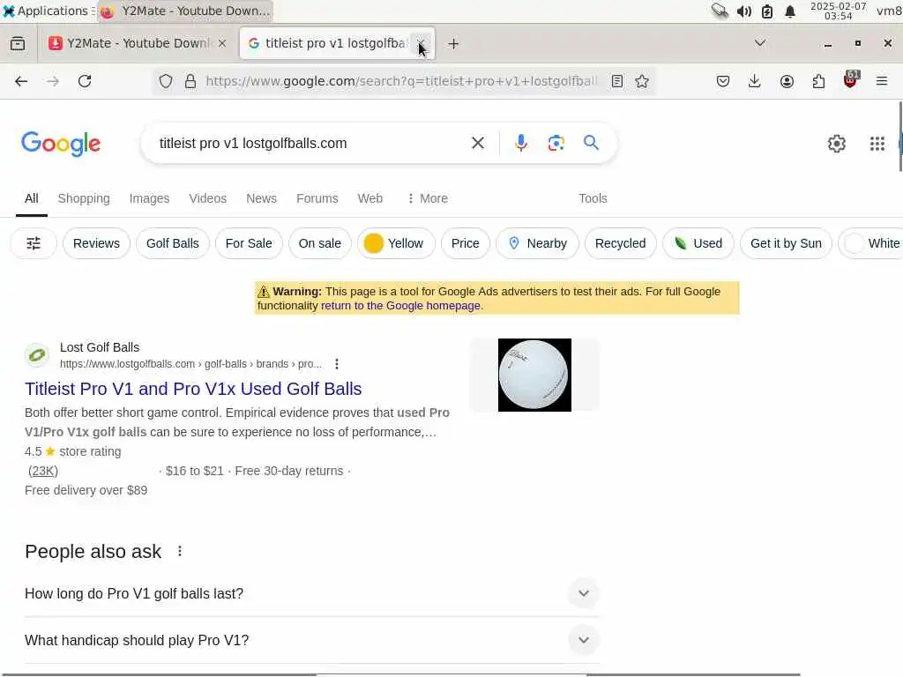Screen dimensions: 903x677
Task: Open the three-dot menu beside Lost Golf Balls result
Action: (337, 364)
